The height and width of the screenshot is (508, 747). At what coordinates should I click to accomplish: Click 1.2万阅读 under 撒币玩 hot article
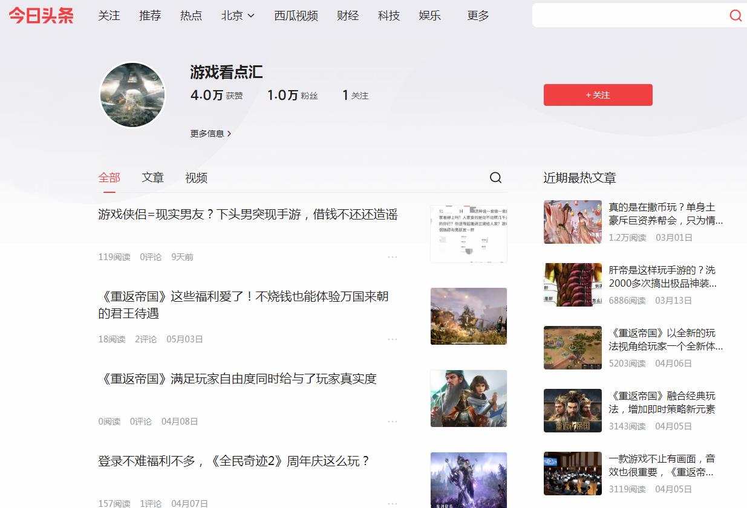tap(627, 238)
